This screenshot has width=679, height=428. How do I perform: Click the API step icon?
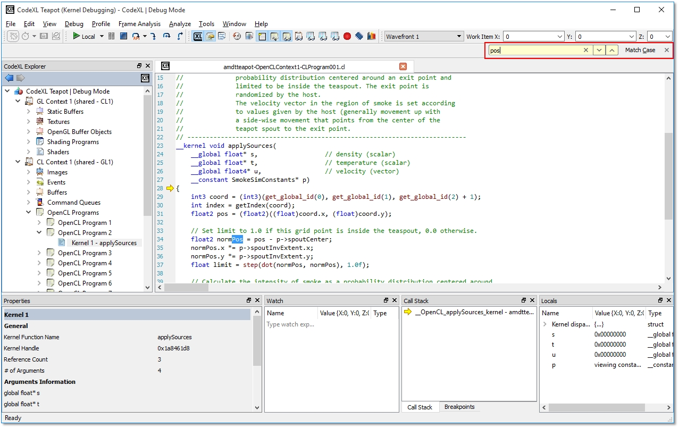click(137, 37)
